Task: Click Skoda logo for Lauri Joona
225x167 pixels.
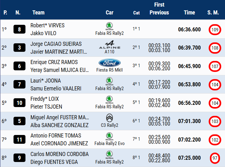Action: point(109,81)
